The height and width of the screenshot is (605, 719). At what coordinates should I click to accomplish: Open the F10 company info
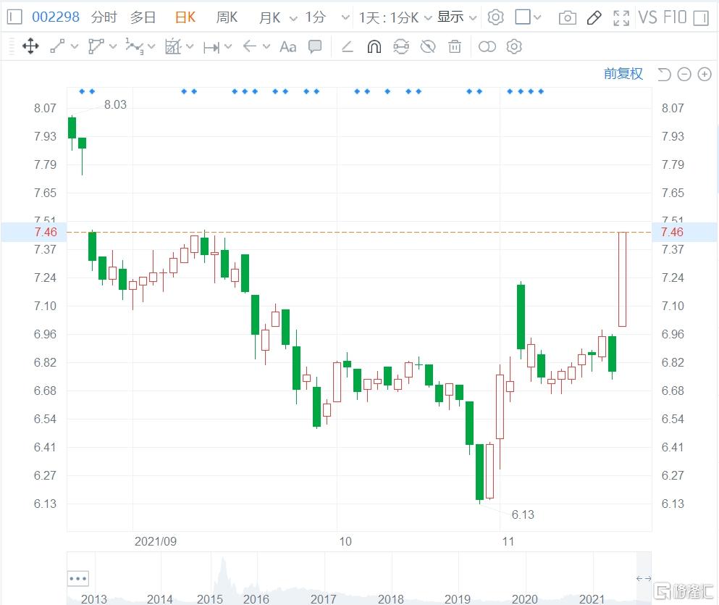click(675, 17)
